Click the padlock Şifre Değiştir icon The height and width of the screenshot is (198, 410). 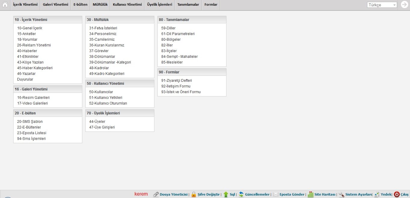(194, 194)
